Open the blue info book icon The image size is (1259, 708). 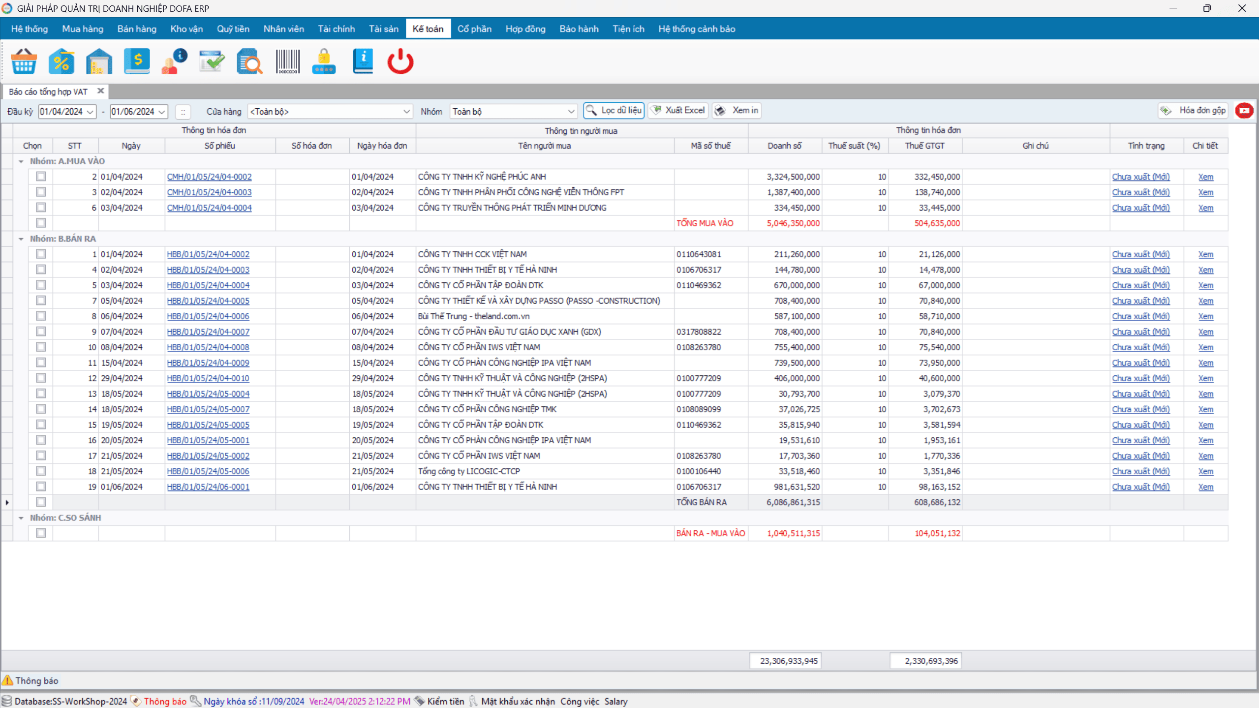pyautogui.click(x=363, y=62)
